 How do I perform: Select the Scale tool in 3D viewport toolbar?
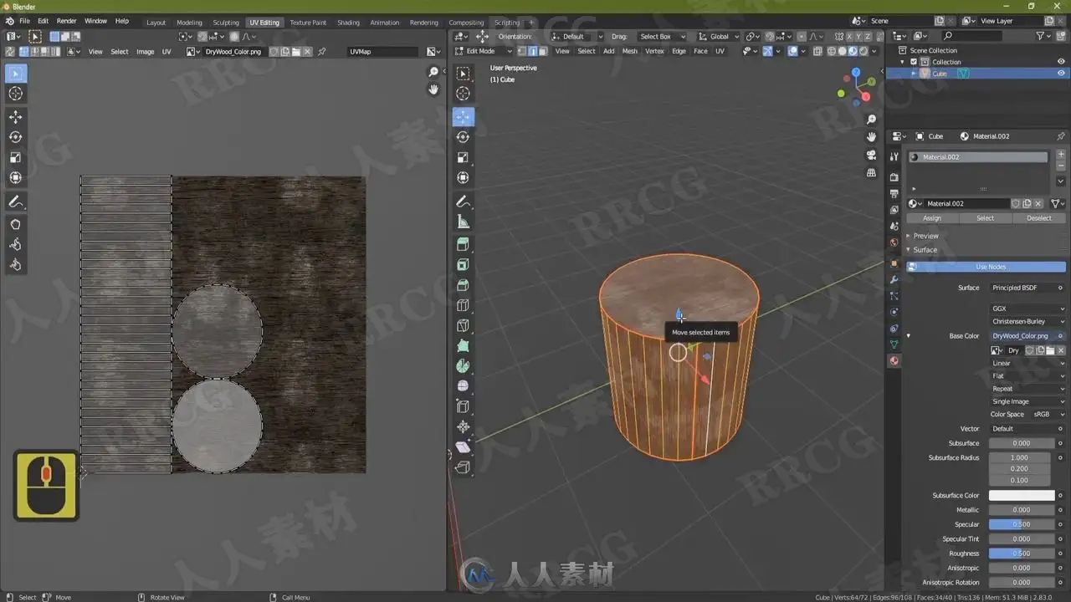pos(463,157)
